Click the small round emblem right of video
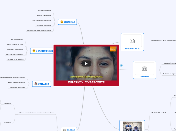Image resolution: width=176 pixels, height=131 pixels. click(x=121, y=65)
